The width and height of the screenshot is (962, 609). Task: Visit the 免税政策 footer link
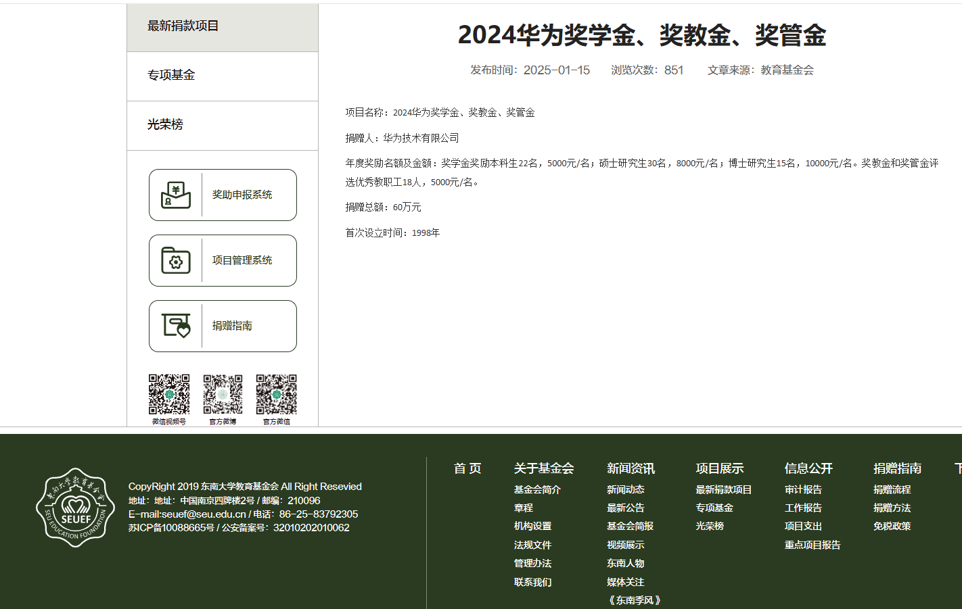coord(892,526)
